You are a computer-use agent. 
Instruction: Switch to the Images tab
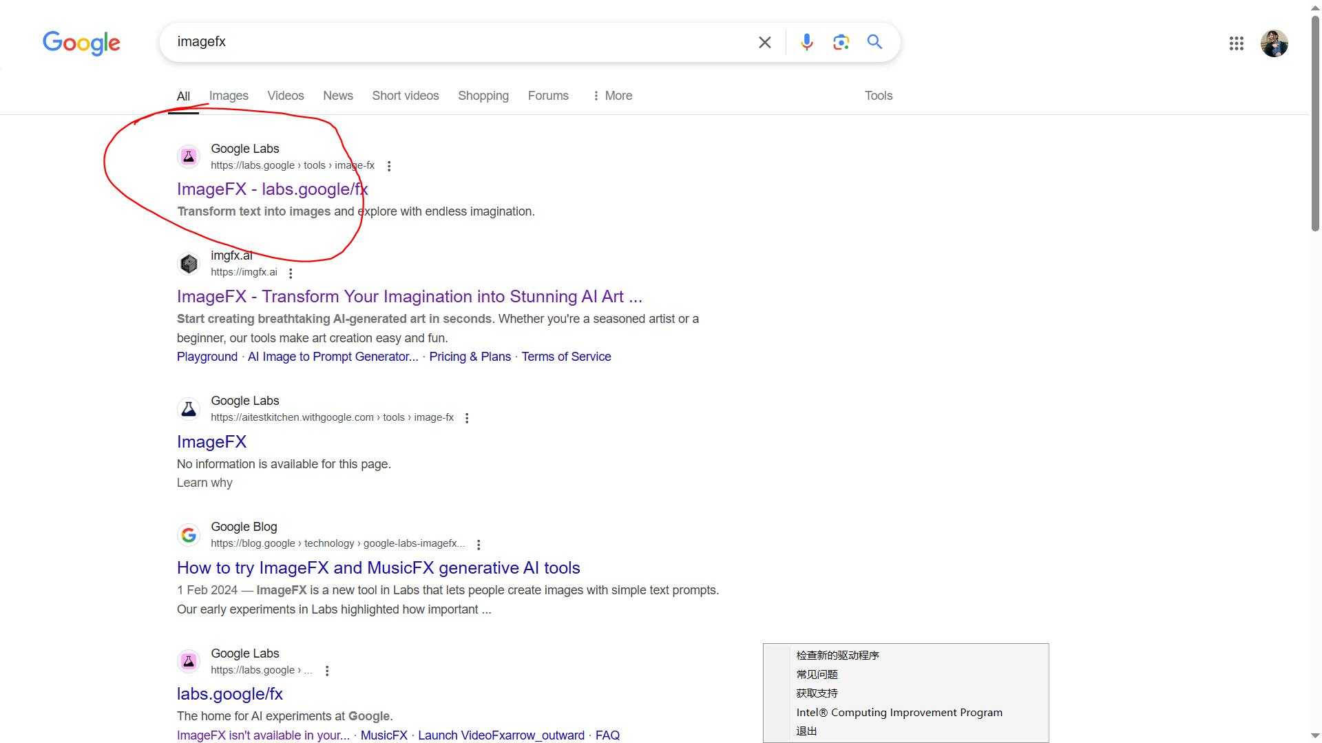point(229,96)
